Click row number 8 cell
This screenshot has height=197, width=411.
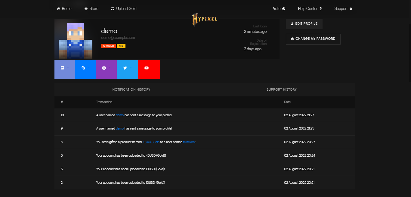click(x=62, y=142)
